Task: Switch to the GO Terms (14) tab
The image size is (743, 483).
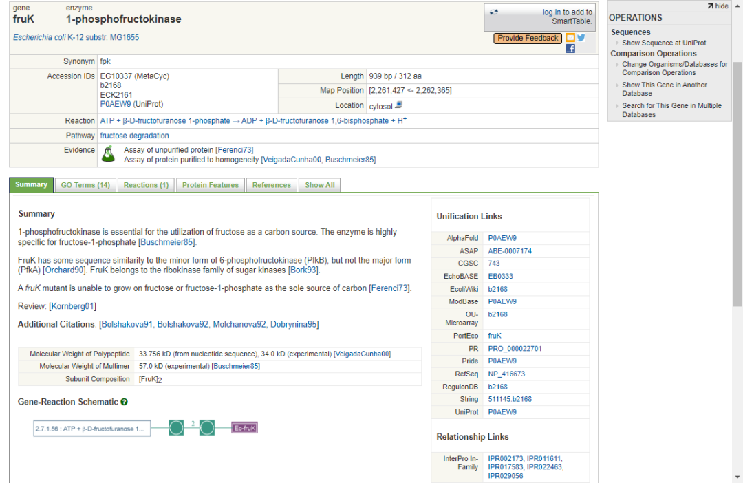Action: click(85, 185)
